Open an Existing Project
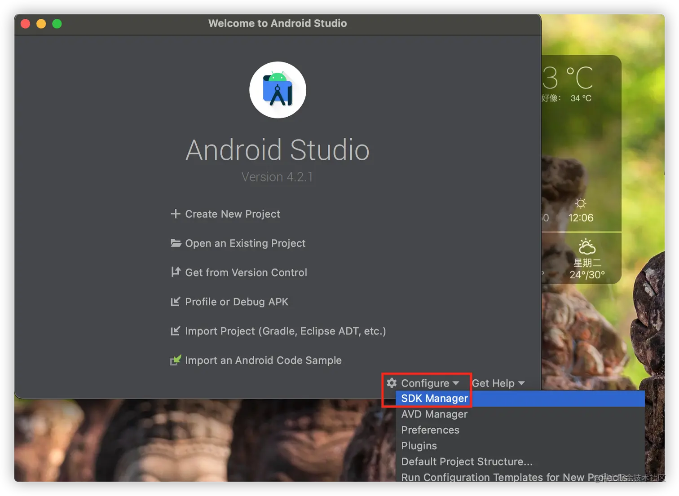679x496 pixels. point(245,243)
